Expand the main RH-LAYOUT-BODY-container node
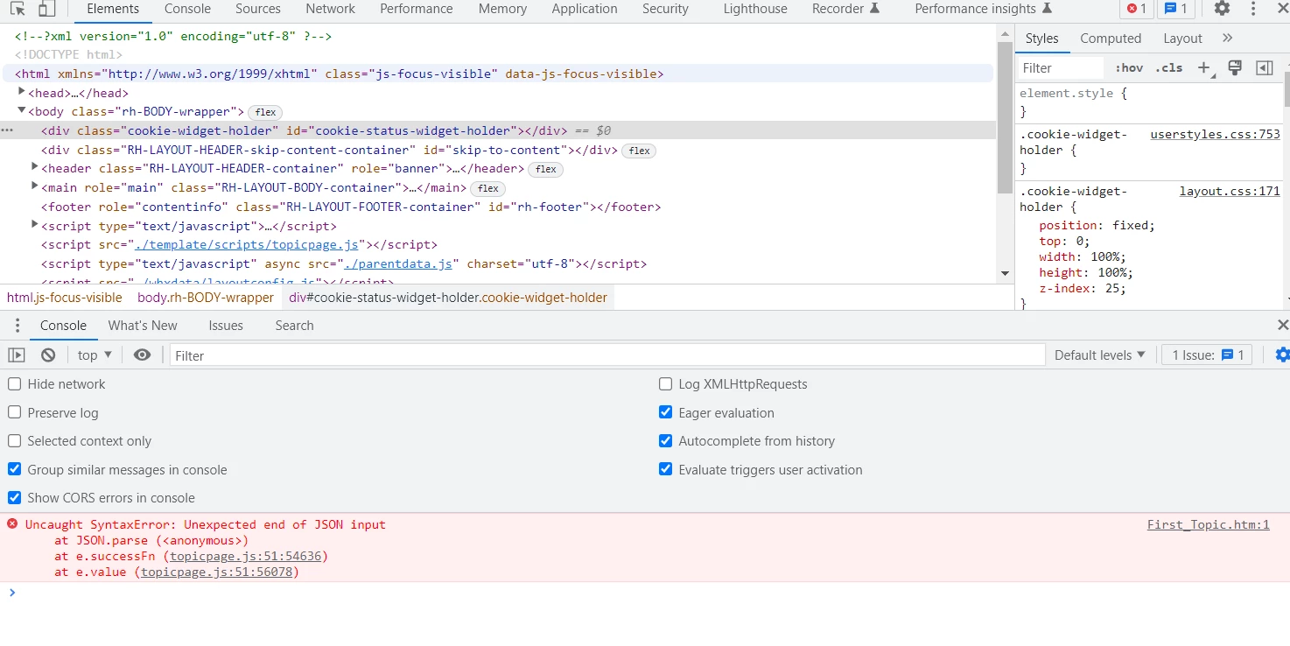The height and width of the screenshot is (646, 1290). (35, 186)
